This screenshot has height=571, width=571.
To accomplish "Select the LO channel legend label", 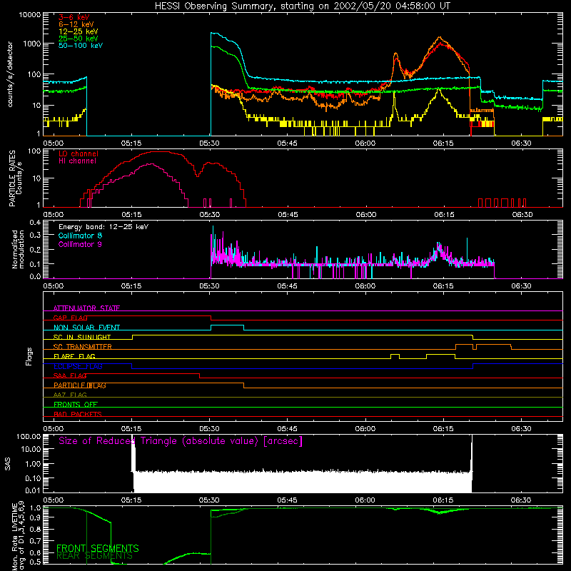I will [x=79, y=153].
